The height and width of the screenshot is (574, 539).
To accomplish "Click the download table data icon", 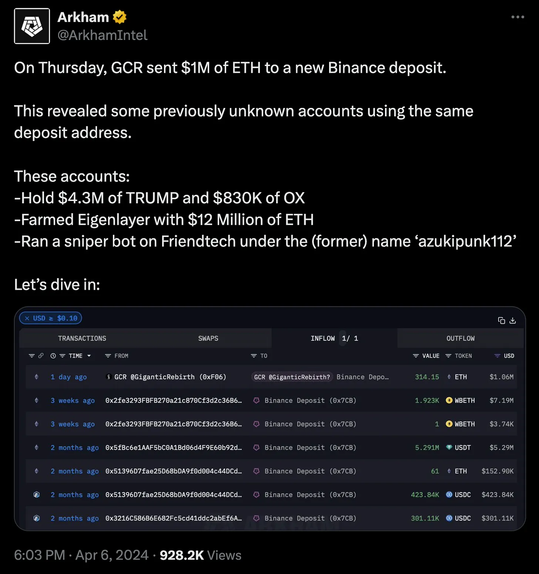I will click(513, 320).
